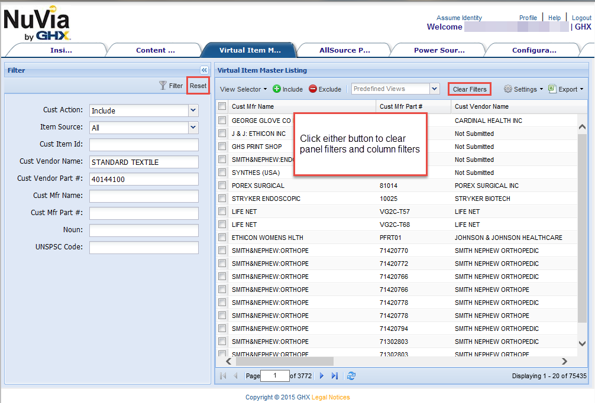Refresh the item master listing
Viewport: 595px width, 403px height.
[x=351, y=376]
